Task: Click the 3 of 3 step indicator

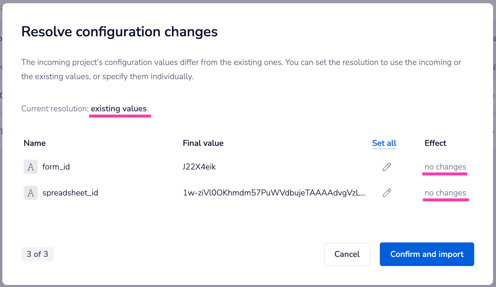Action: click(x=37, y=254)
